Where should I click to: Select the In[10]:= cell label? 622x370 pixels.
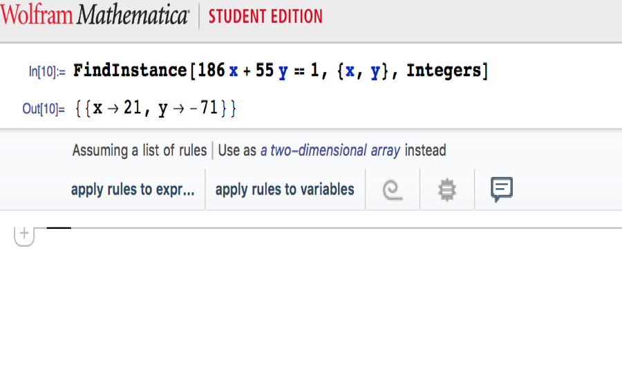click(x=46, y=71)
